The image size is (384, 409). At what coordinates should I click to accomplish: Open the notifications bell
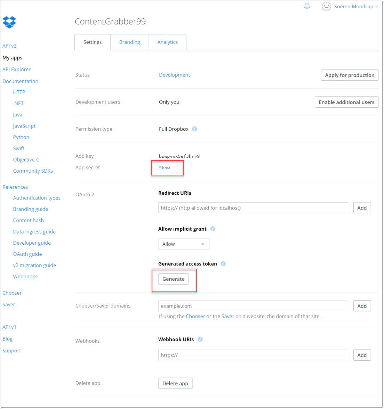coord(307,6)
